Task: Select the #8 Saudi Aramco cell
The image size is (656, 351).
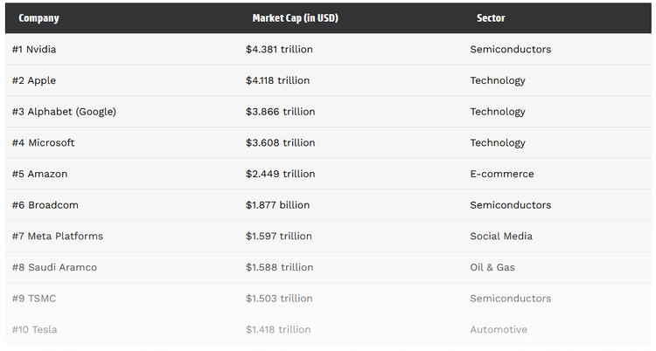Action: 54,267
